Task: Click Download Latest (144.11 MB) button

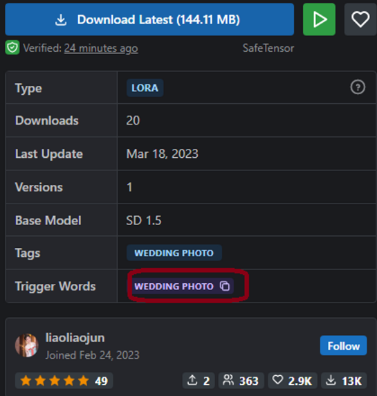Action: [x=149, y=19]
